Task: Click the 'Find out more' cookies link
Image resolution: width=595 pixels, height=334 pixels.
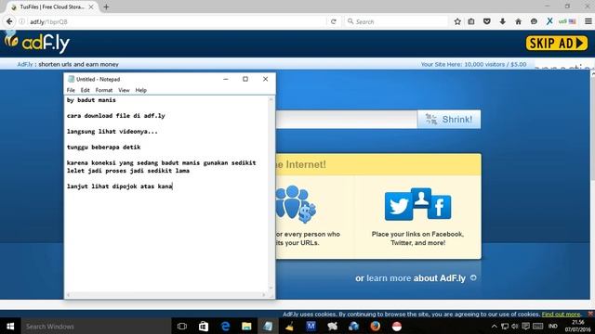Action: tap(561, 315)
